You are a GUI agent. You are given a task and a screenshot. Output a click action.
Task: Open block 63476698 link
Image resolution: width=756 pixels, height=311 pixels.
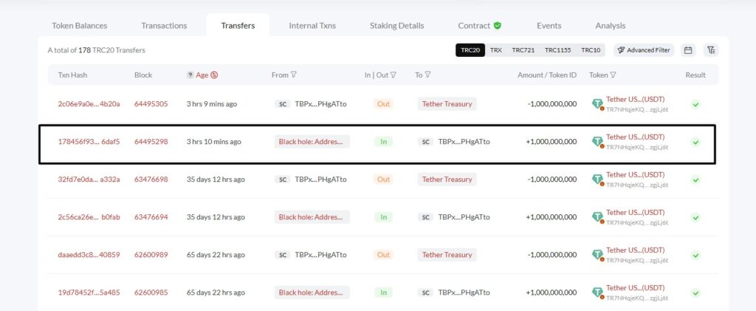(151, 180)
